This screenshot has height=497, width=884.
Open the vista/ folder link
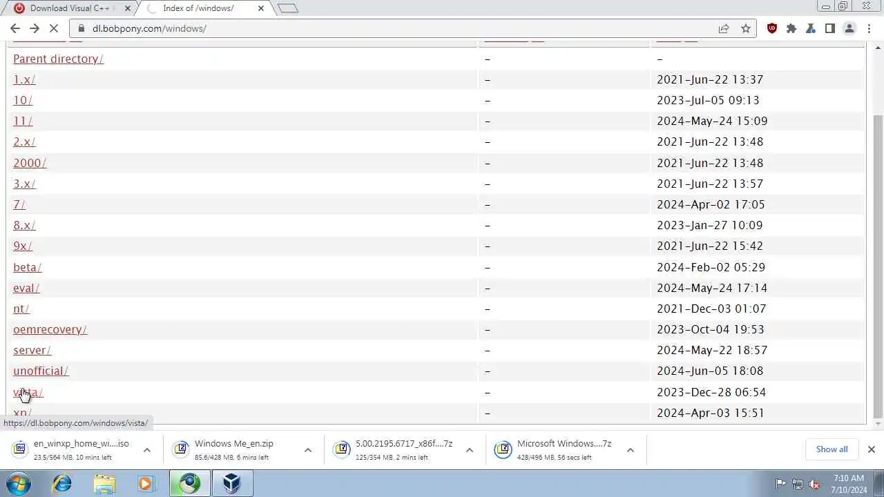click(28, 392)
